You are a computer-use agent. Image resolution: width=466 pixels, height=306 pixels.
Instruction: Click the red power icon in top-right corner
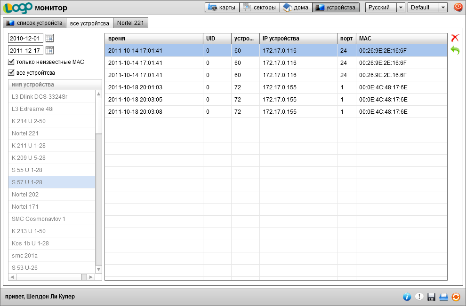(458, 7)
